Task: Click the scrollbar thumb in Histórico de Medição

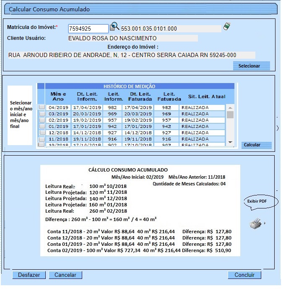Action: 230,115
